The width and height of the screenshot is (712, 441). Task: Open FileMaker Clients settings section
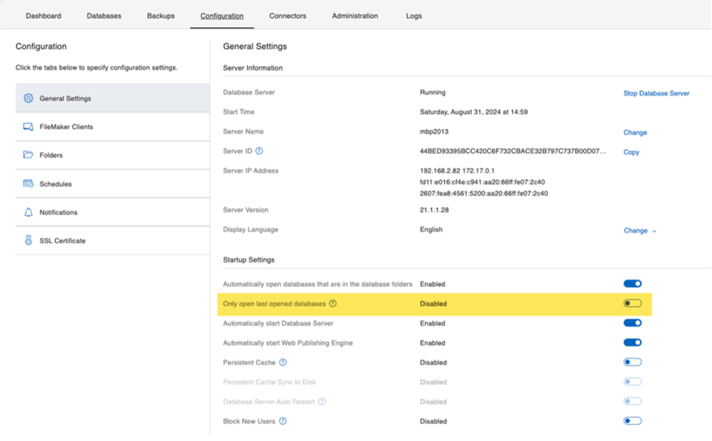(x=113, y=127)
